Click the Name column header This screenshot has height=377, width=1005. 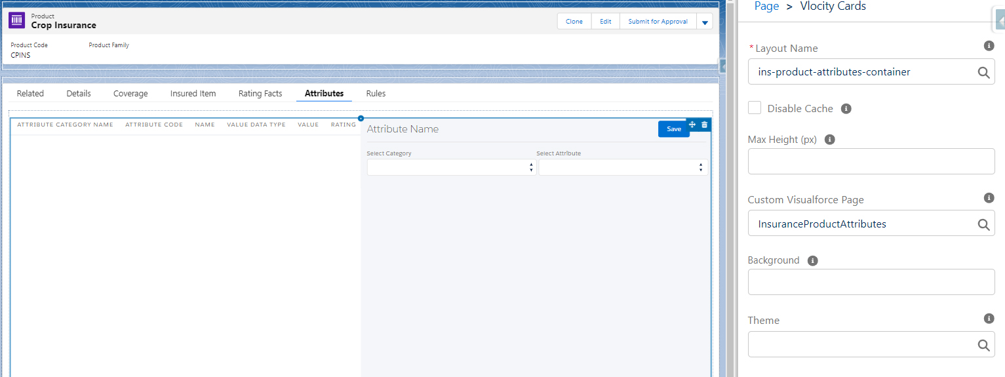[205, 125]
